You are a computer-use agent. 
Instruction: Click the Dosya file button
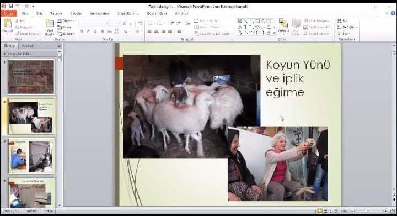[x=9, y=13]
